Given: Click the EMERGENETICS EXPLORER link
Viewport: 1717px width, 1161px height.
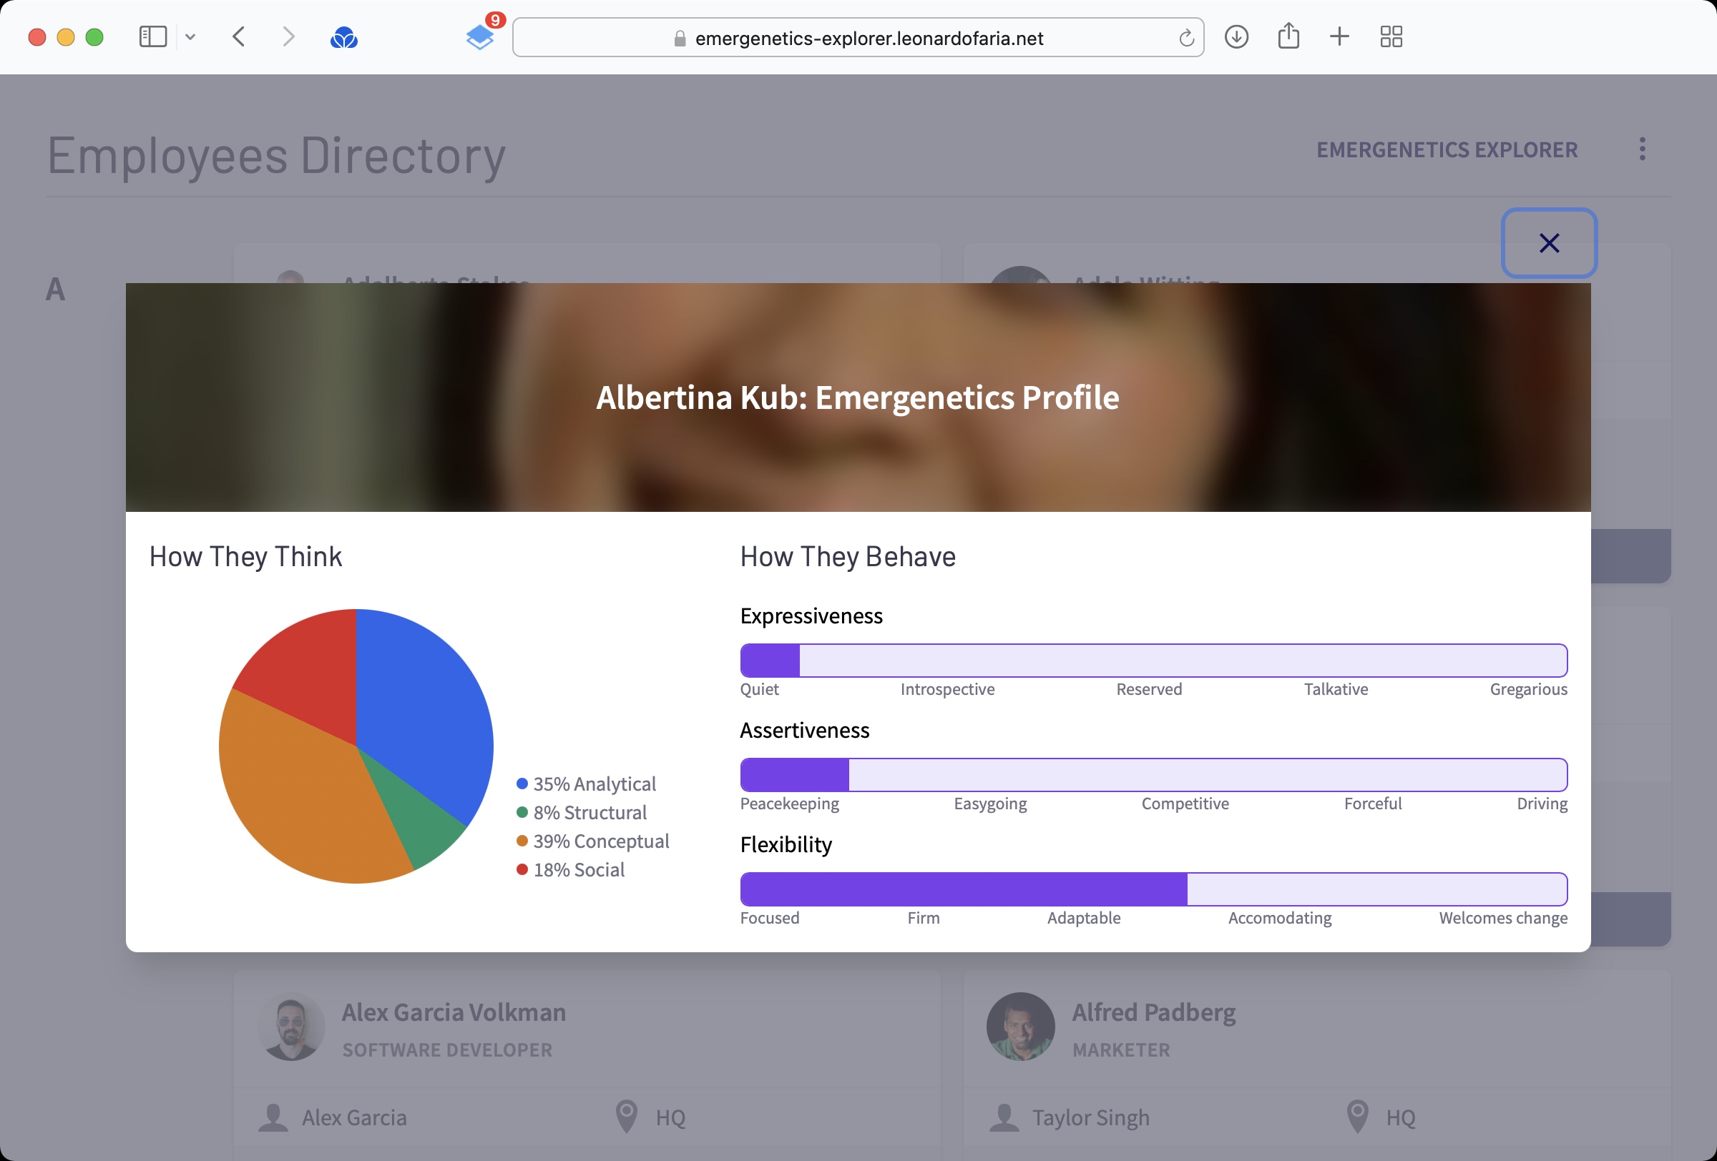Looking at the screenshot, I should tap(1447, 150).
